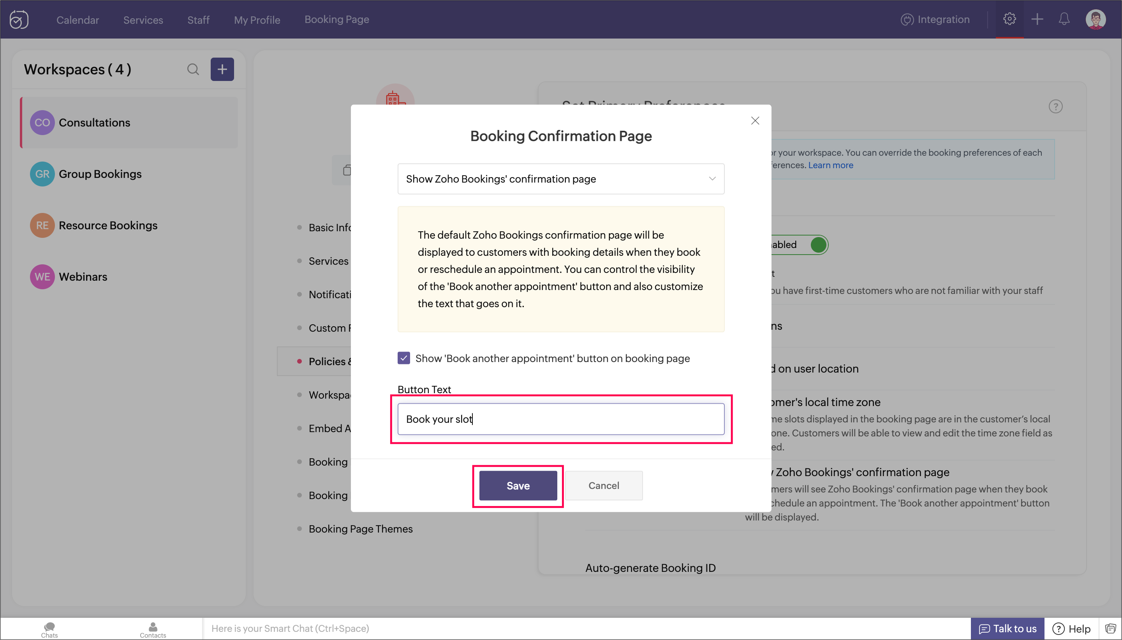Save the booking confirmation settings
The image size is (1122, 640).
point(518,486)
